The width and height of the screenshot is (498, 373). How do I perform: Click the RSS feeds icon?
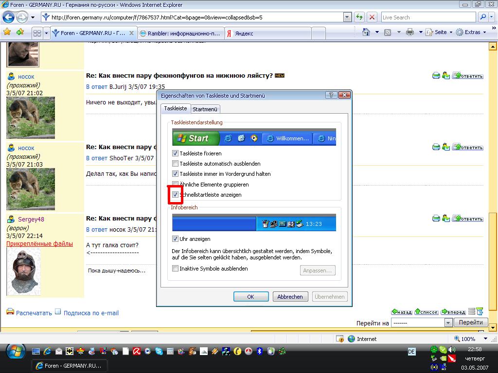pos(388,32)
